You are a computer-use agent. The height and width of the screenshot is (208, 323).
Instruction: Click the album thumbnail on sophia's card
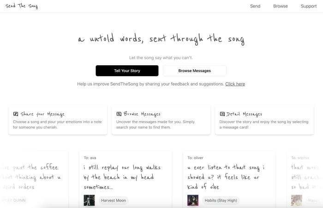coord(296,200)
